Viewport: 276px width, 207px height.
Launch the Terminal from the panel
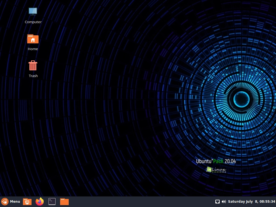coord(52,202)
